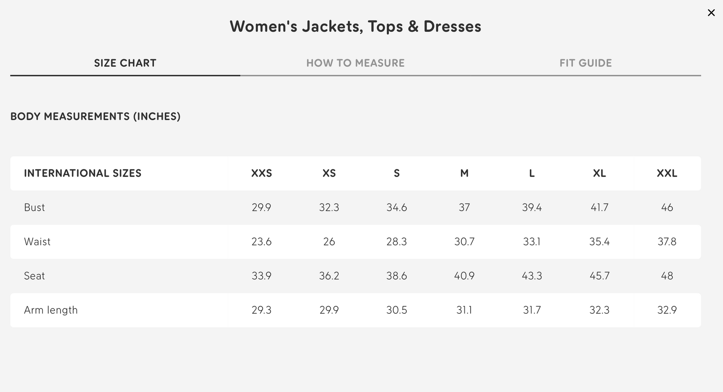Image resolution: width=723 pixels, height=392 pixels.
Task: Click the Waist value 37.8 for XXL
Action: tap(667, 242)
